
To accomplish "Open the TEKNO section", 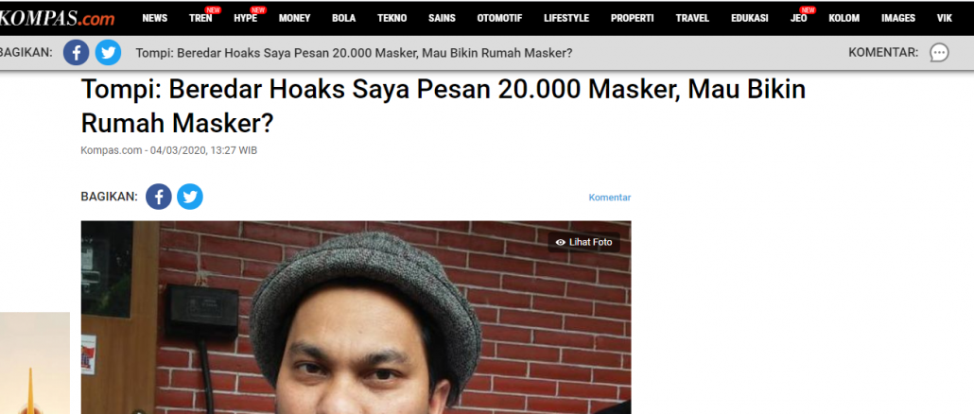I will pos(391,18).
